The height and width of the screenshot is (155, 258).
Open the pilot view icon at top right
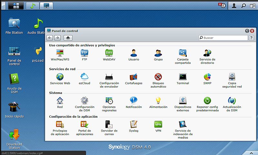click(x=253, y=6)
